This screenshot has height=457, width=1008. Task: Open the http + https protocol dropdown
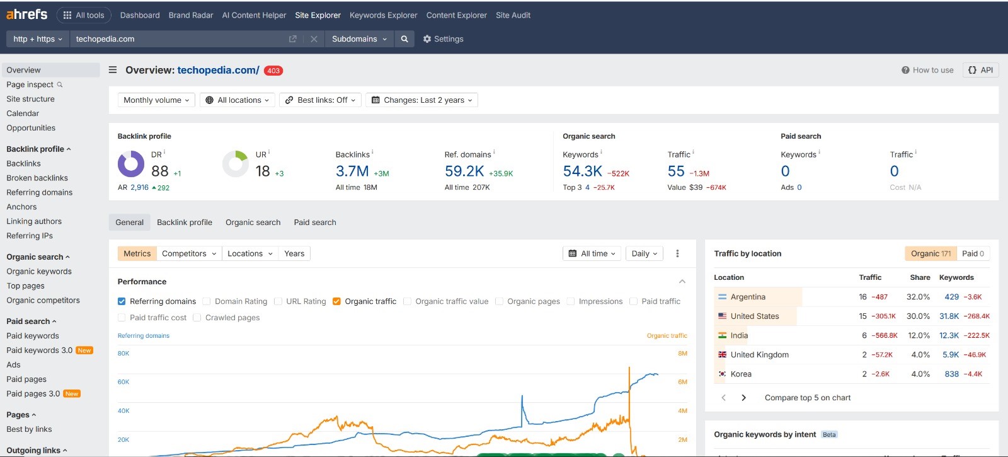pyautogui.click(x=38, y=39)
